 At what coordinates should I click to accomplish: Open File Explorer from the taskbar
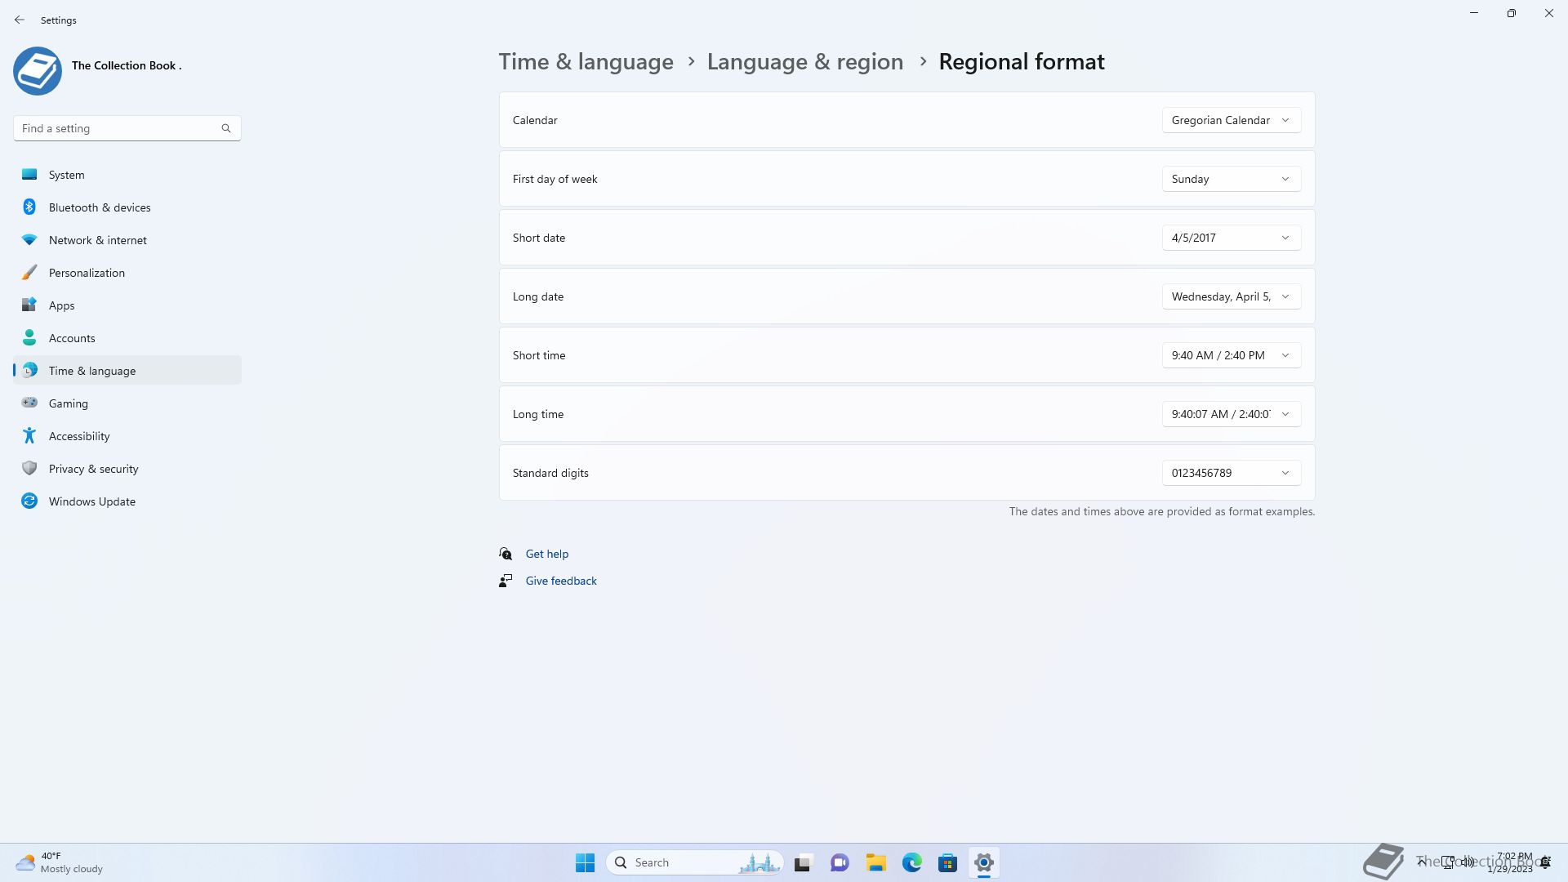point(875,862)
